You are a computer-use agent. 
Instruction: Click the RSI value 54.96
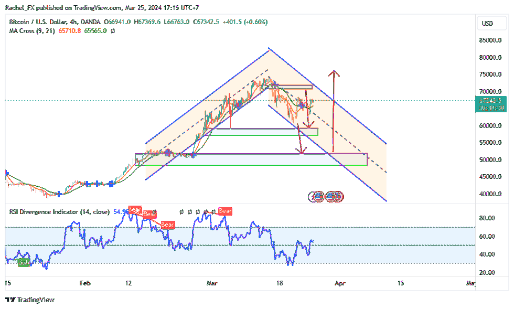pos(121,212)
